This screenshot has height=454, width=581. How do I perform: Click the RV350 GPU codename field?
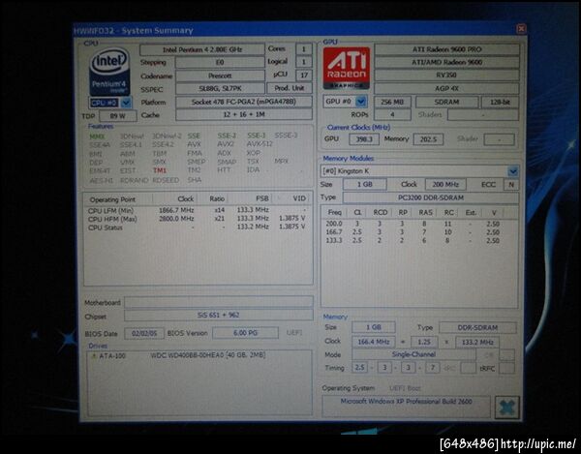pyautogui.click(x=446, y=76)
